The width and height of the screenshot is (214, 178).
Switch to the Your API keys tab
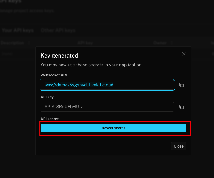(17, 30)
